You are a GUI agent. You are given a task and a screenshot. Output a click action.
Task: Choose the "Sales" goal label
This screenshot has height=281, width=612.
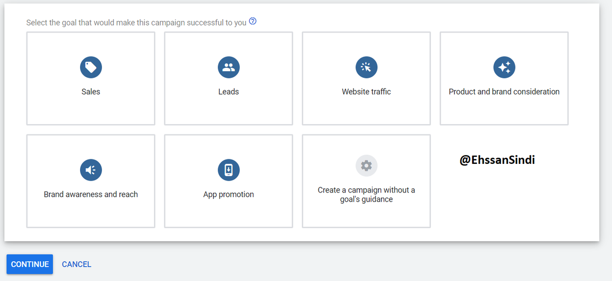[91, 92]
